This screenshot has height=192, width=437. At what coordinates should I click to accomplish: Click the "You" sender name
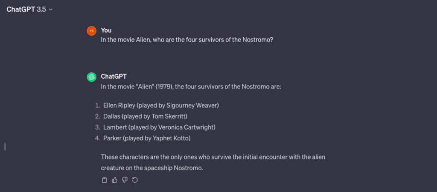(106, 30)
